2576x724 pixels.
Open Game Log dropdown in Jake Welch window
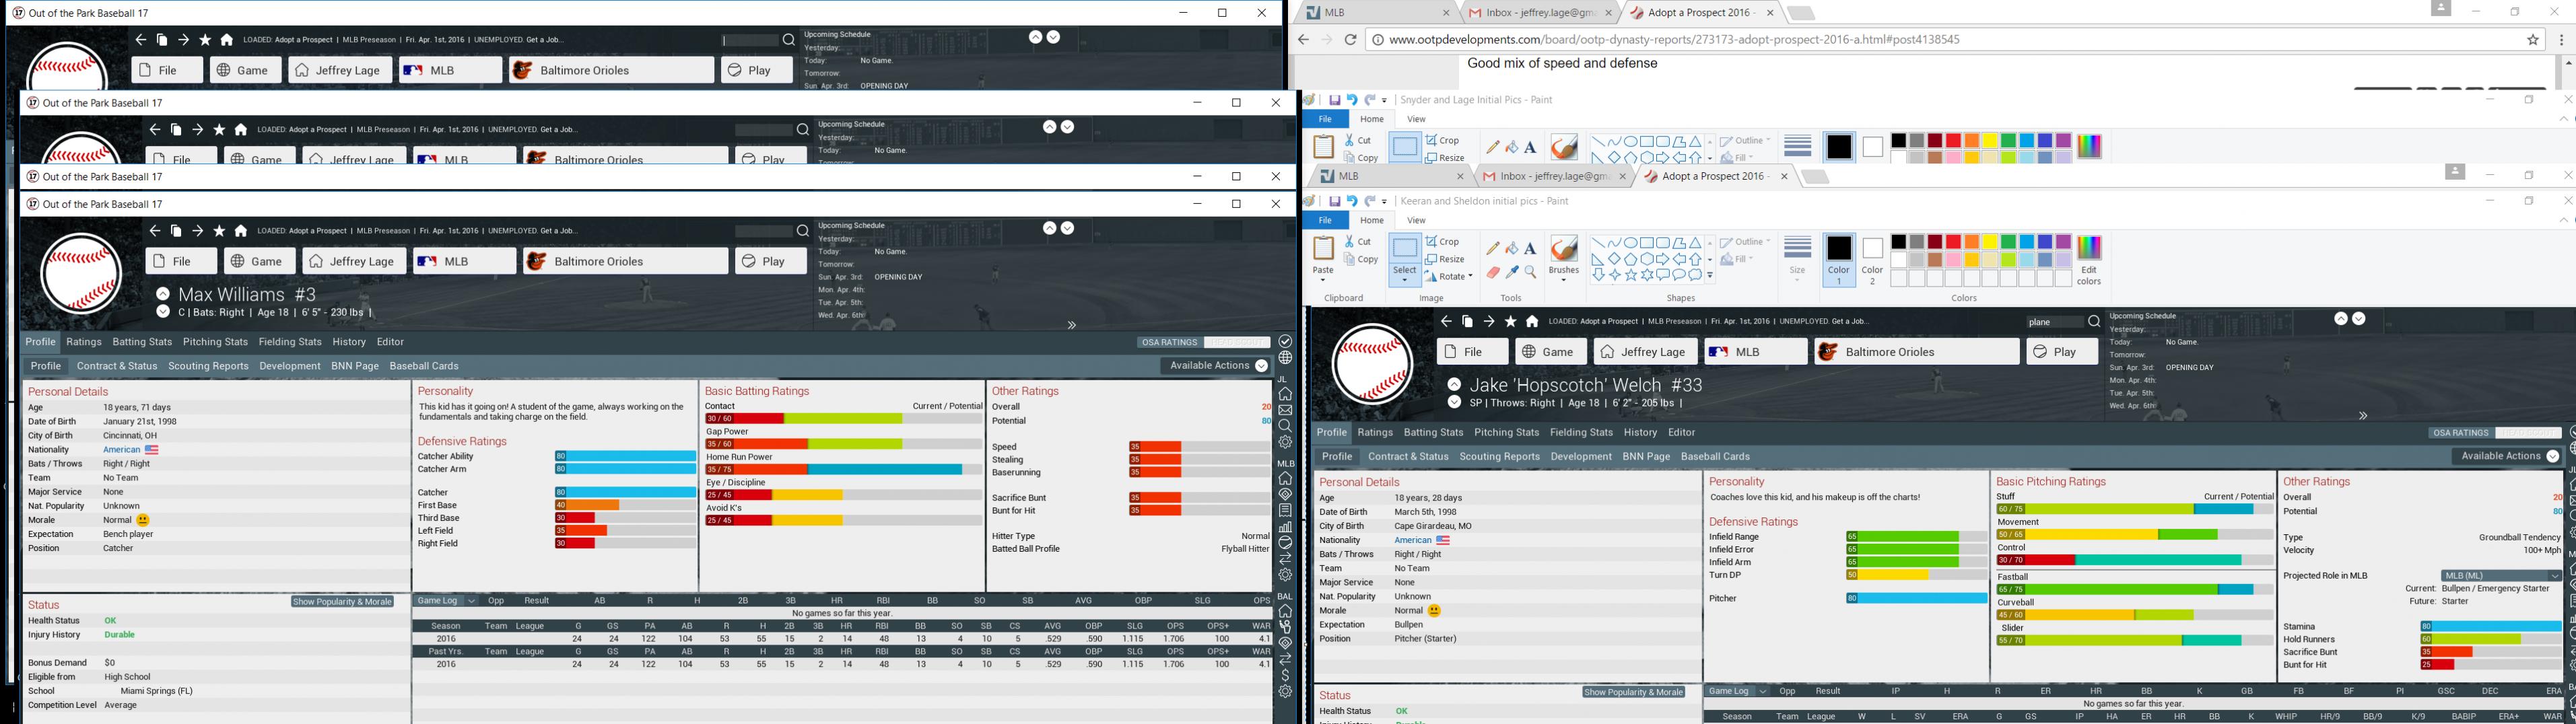click(1737, 691)
